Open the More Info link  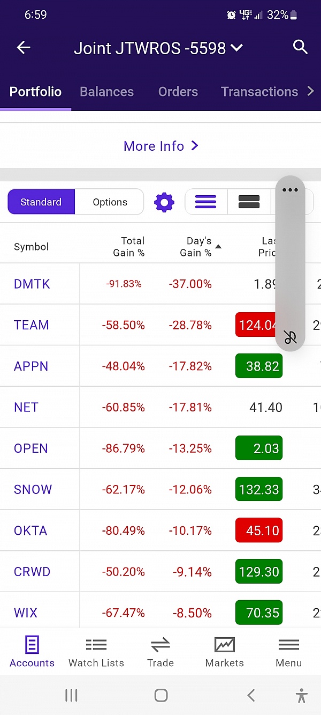tap(160, 146)
